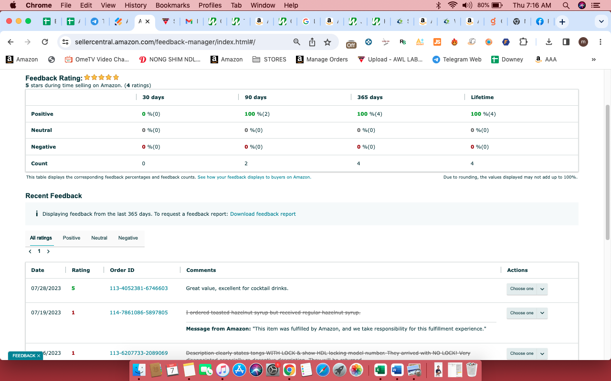The height and width of the screenshot is (381, 611).
Task: Open Choose one dropdown for order 114-7861086-5897805
Action: [x=527, y=313]
